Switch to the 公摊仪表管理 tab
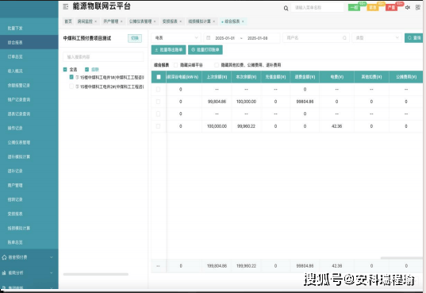 point(140,21)
